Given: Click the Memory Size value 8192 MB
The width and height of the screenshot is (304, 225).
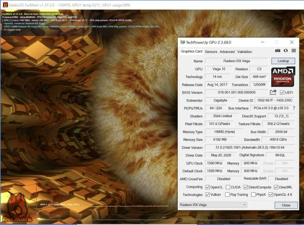Looking at the screenshot, I should coord(220,139).
